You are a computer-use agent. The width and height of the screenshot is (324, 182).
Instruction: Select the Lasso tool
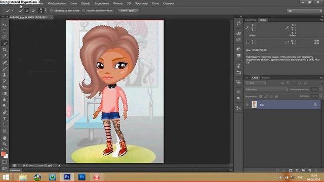[x=5, y=37]
